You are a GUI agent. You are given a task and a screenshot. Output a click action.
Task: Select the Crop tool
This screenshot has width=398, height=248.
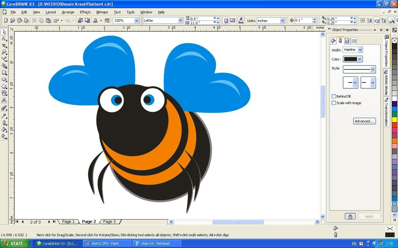[x=4, y=46]
